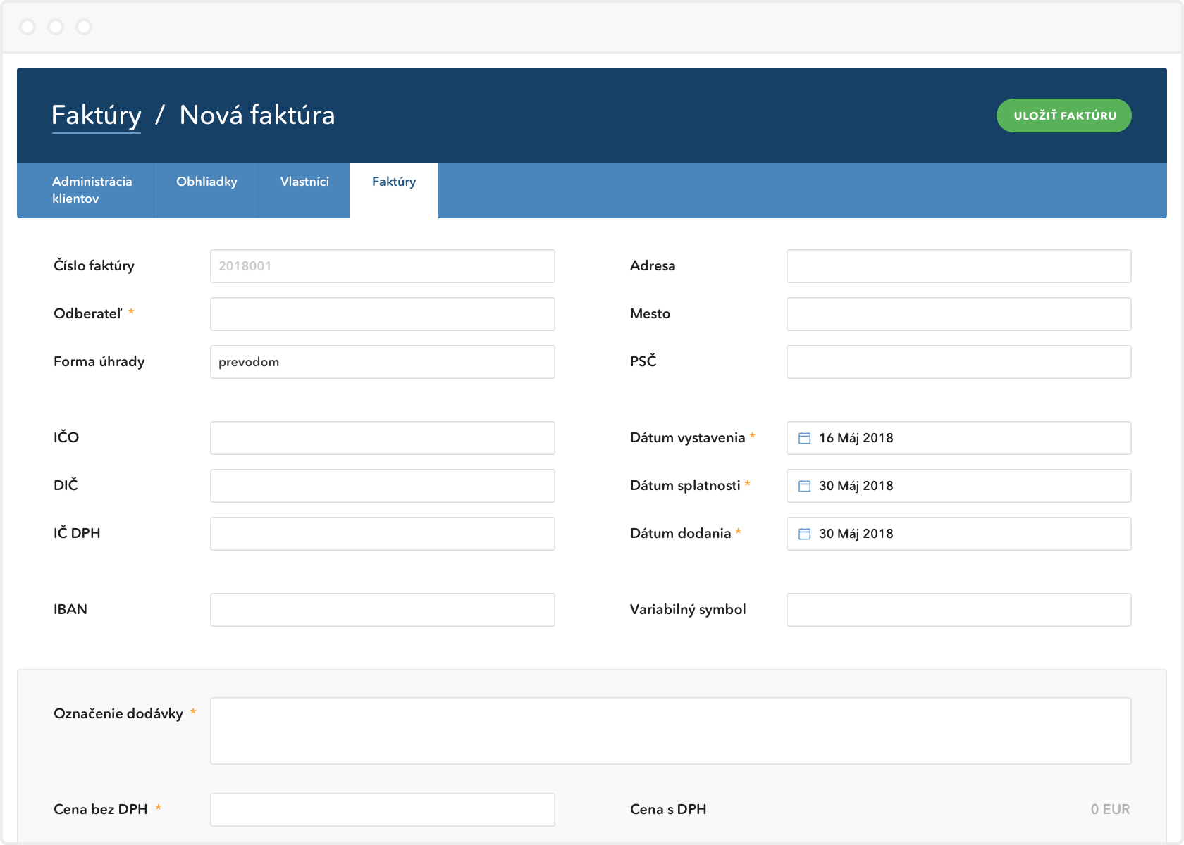This screenshot has height=845, width=1184.
Task: Focus the Cena bez DPH field
Action: pos(383,810)
